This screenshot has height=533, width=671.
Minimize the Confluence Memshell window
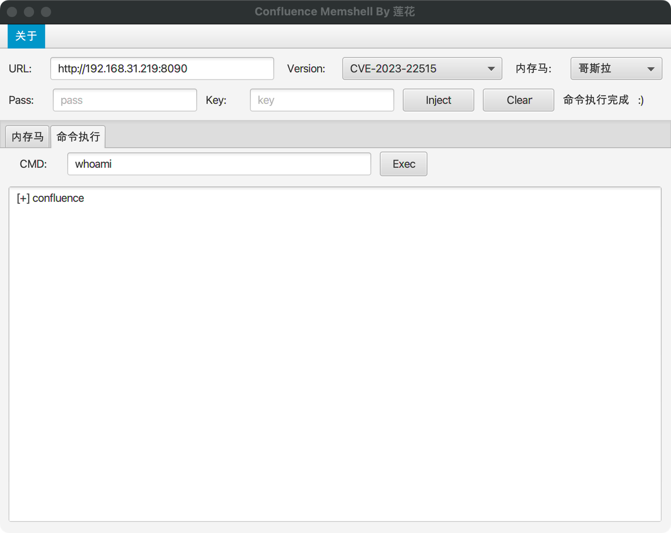coord(29,12)
